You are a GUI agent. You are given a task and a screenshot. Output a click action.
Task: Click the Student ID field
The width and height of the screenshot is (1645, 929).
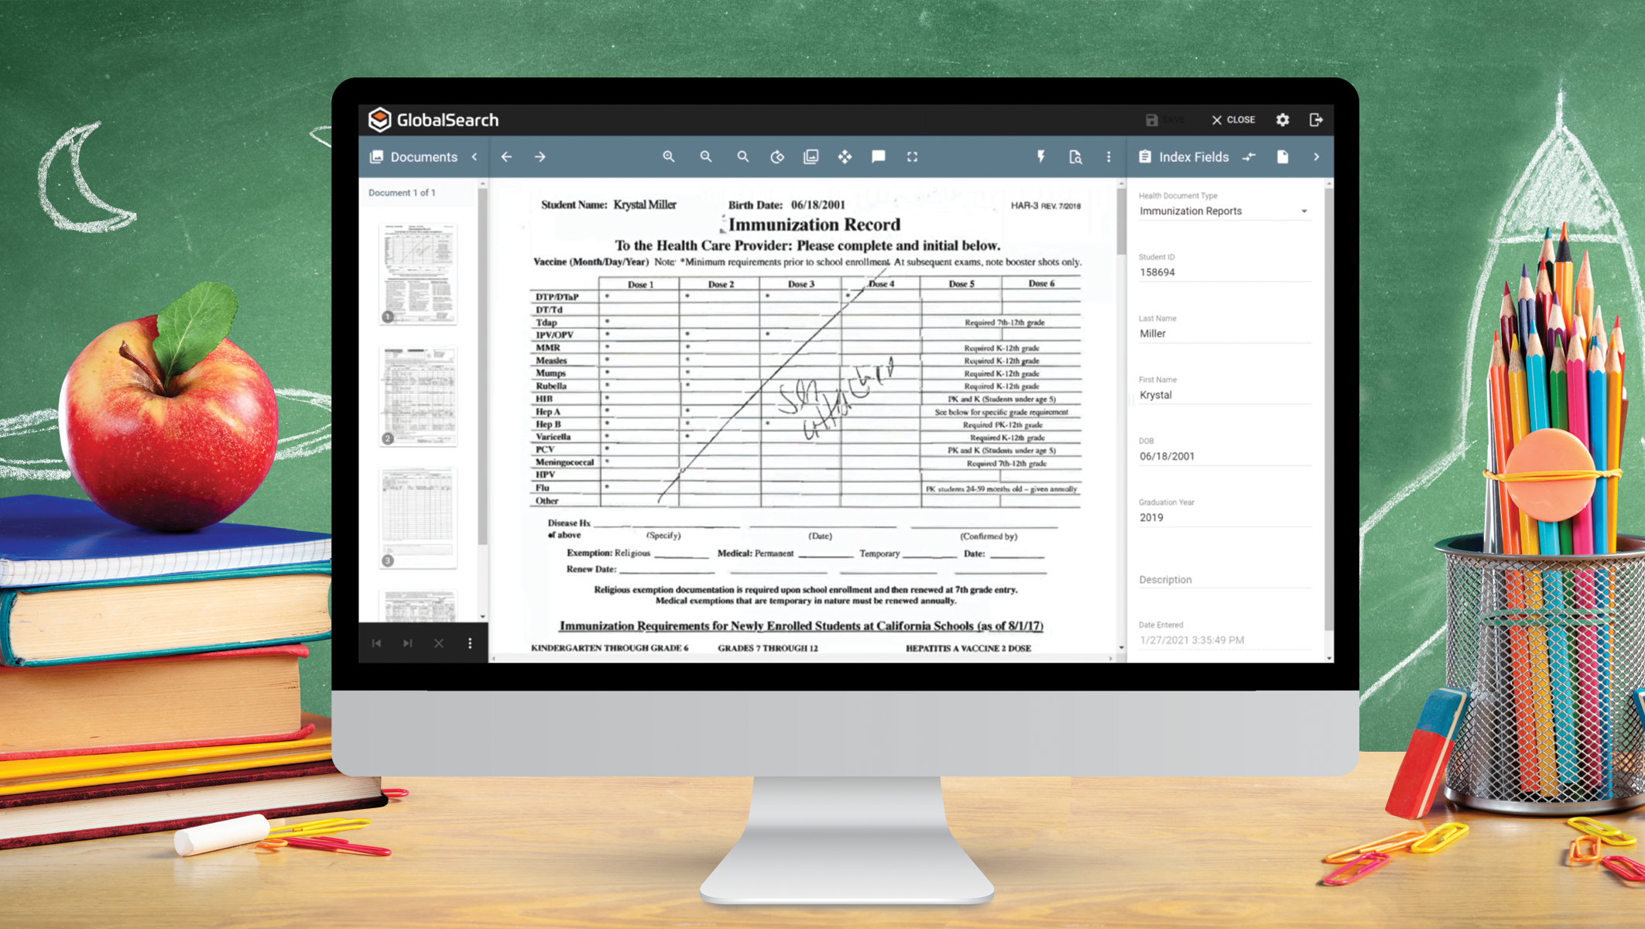1224,273
